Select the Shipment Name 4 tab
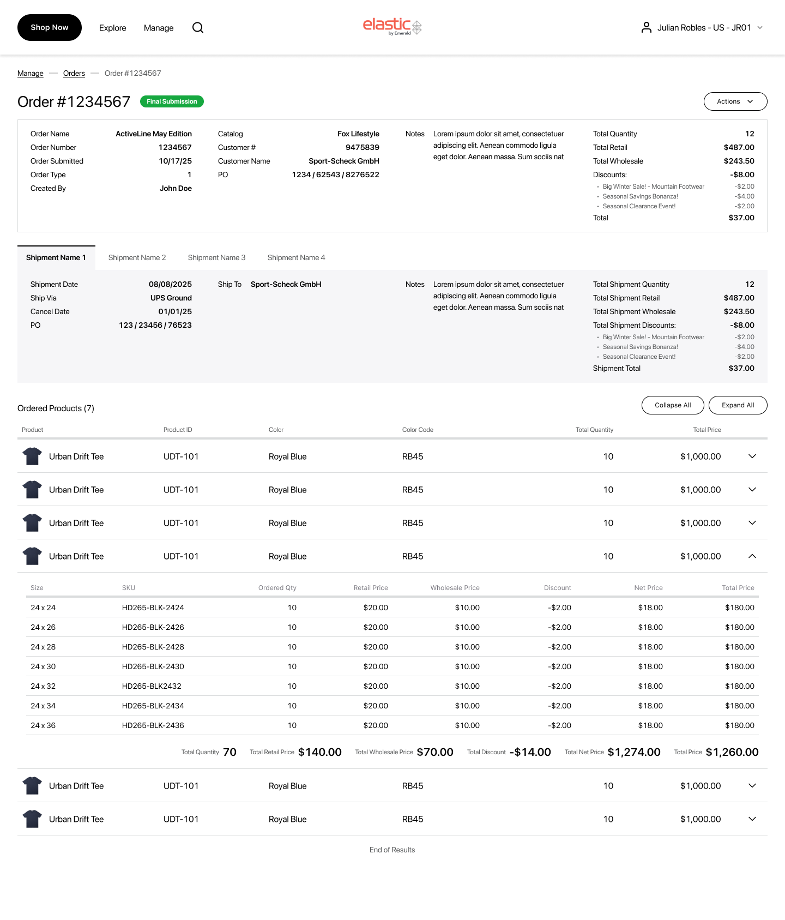 296,258
